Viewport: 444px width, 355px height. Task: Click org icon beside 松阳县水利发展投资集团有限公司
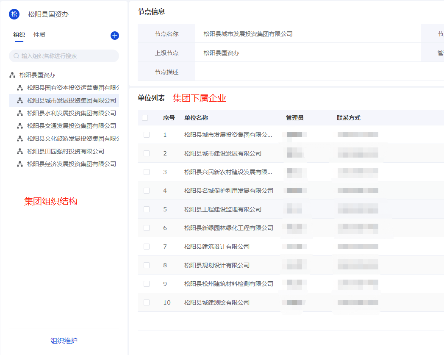pyautogui.click(x=19, y=113)
